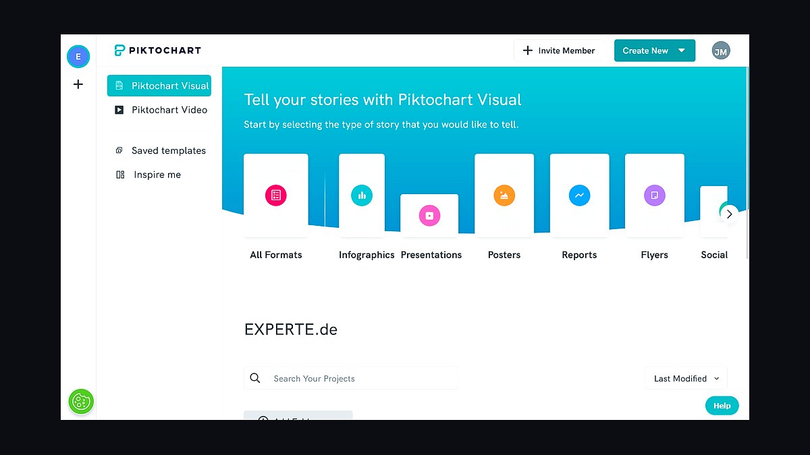Switch to Piktochart Video
This screenshot has width=810, height=455.
(x=159, y=110)
